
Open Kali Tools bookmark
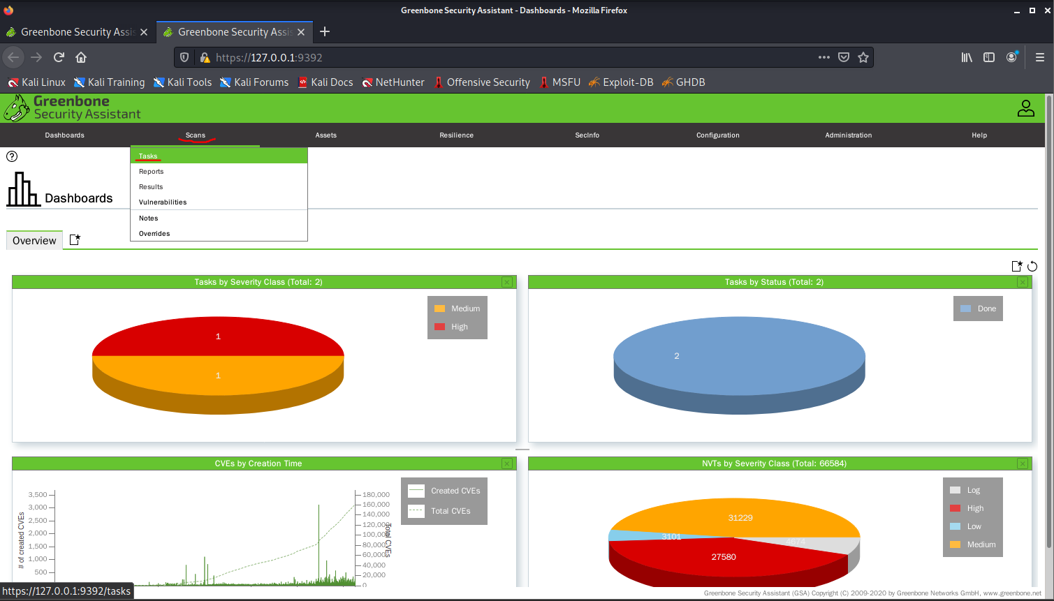tap(182, 82)
